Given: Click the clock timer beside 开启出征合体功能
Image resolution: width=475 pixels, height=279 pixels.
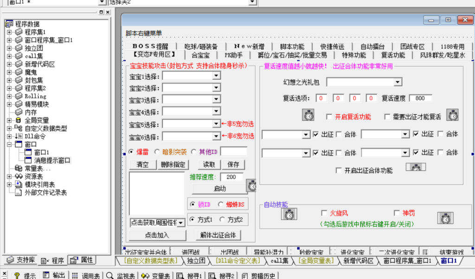Looking at the screenshot, I should (x=416, y=167).
